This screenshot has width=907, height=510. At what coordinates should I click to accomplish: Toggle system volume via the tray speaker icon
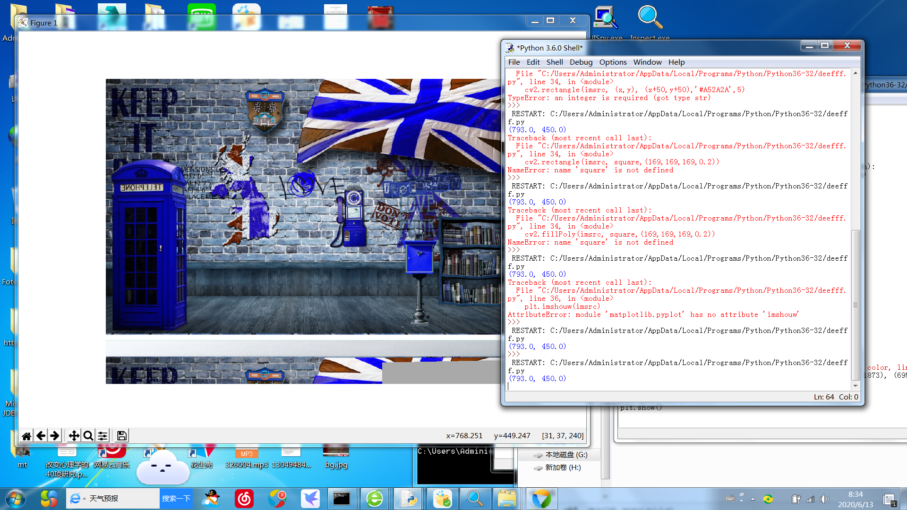pyautogui.click(x=825, y=499)
